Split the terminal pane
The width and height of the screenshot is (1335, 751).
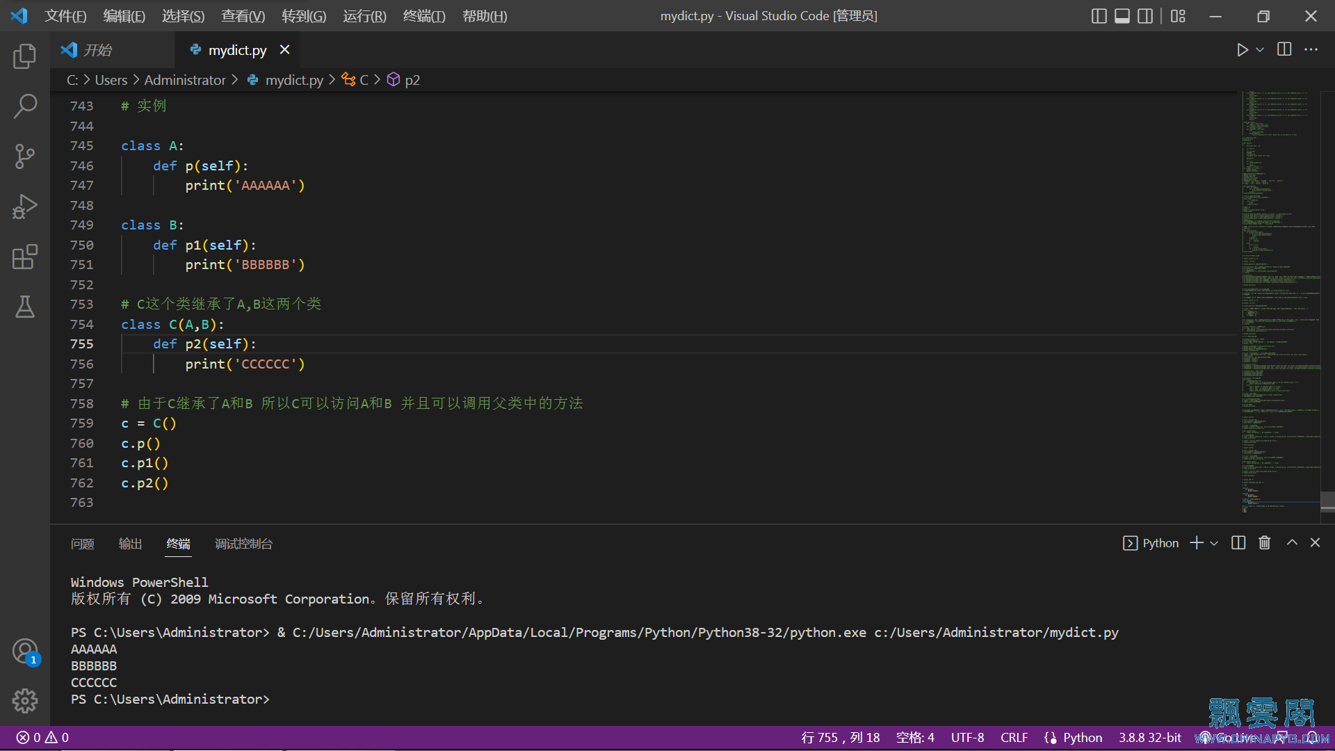[x=1238, y=542]
